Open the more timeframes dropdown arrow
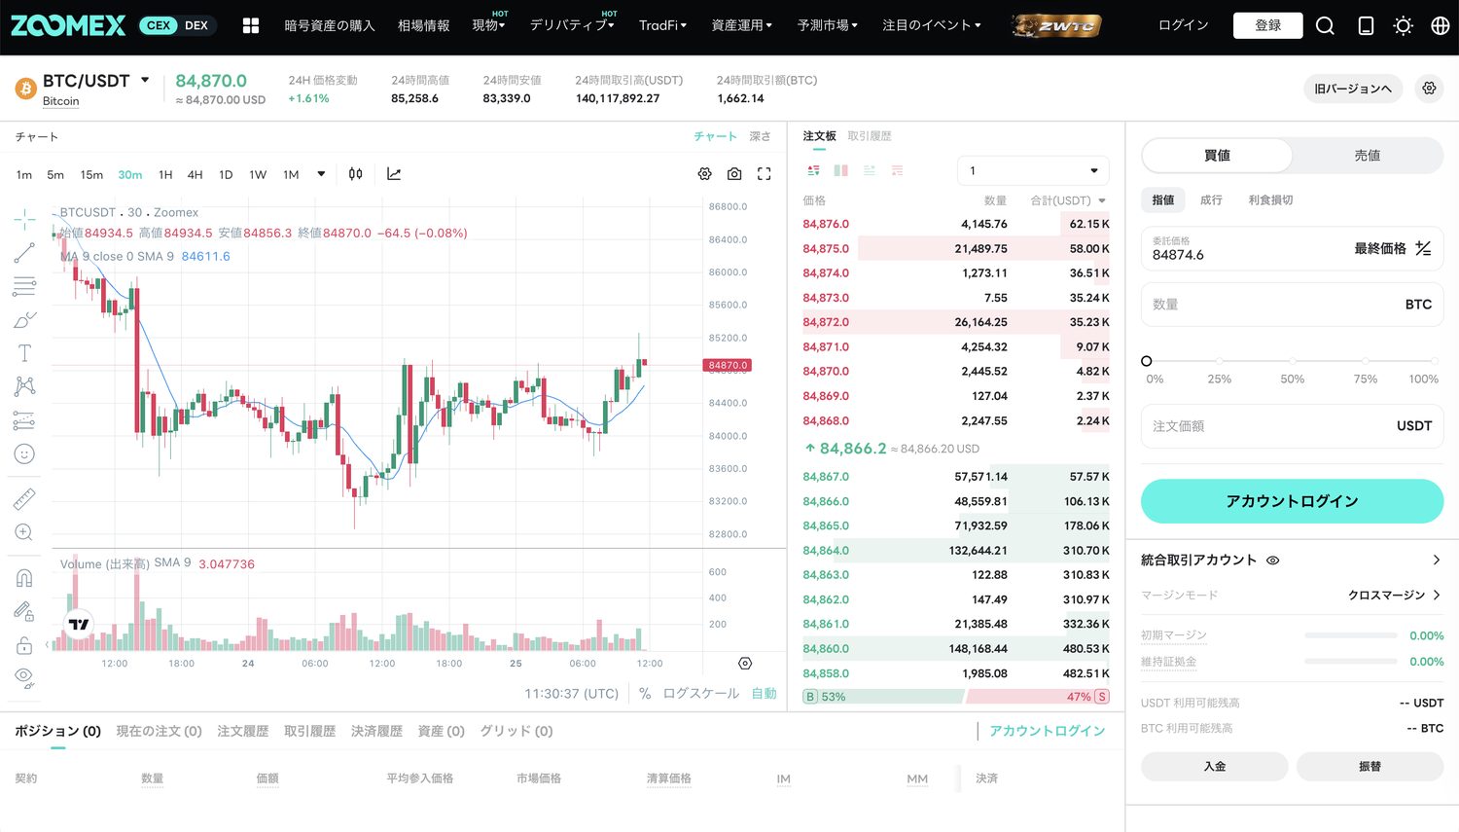Screen dimensions: 1459x832 [x=321, y=174]
